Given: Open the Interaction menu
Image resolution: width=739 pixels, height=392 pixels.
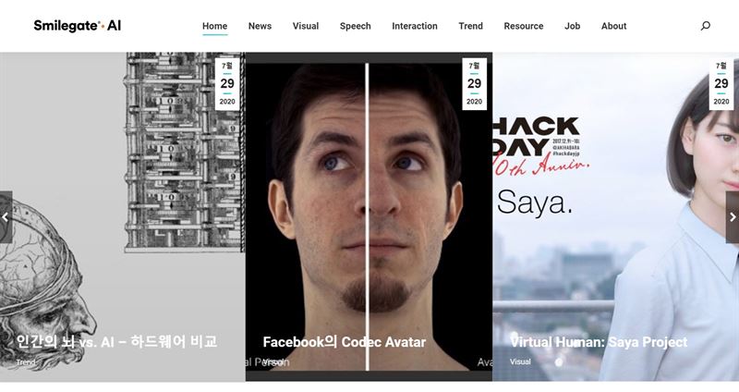Looking at the screenshot, I should (415, 26).
